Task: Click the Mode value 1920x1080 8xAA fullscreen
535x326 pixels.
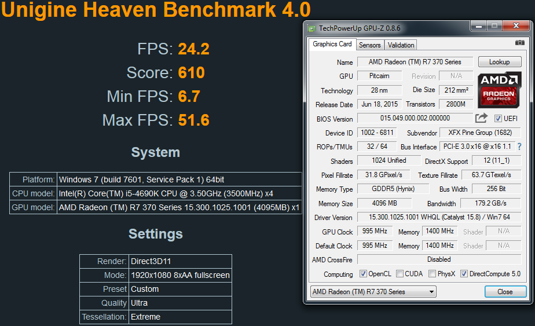Action: pyautogui.click(x=180, y=275)
